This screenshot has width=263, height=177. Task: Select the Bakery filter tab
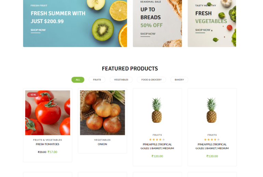pyautogui.click(x=179, y=80)
